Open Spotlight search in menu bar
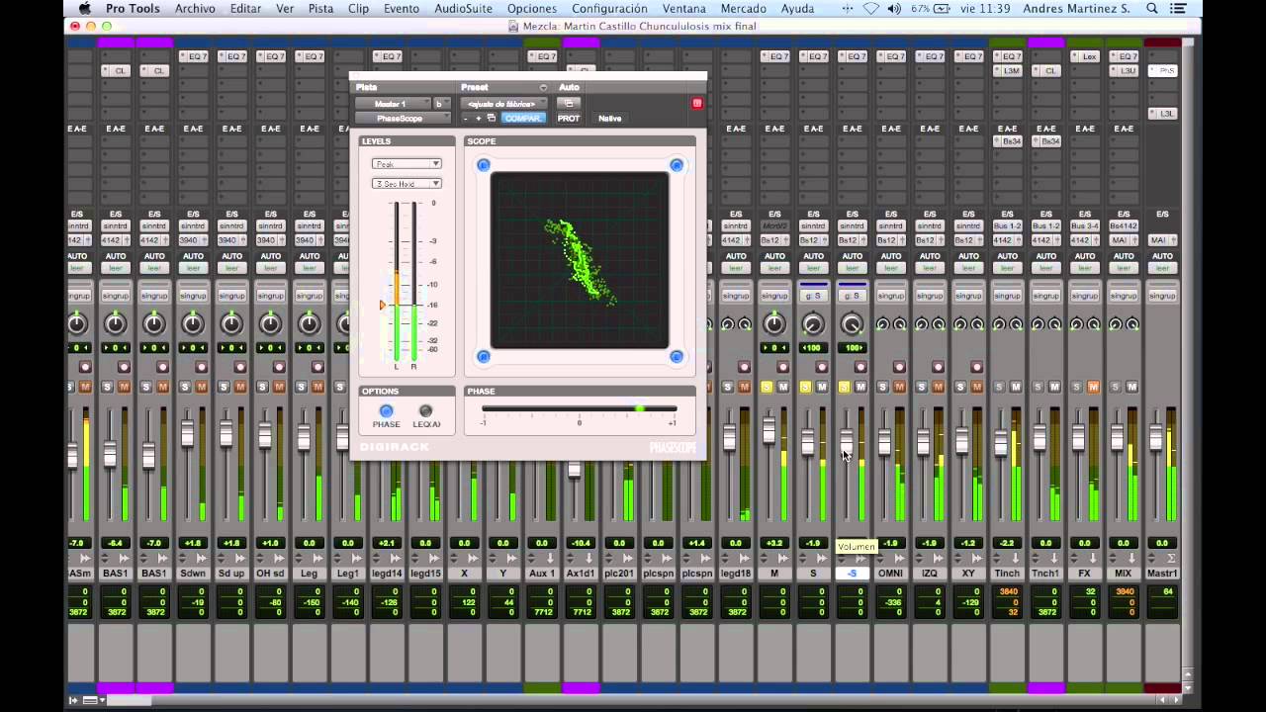This screenshot has height=712, width=1266. (1152, 9)
